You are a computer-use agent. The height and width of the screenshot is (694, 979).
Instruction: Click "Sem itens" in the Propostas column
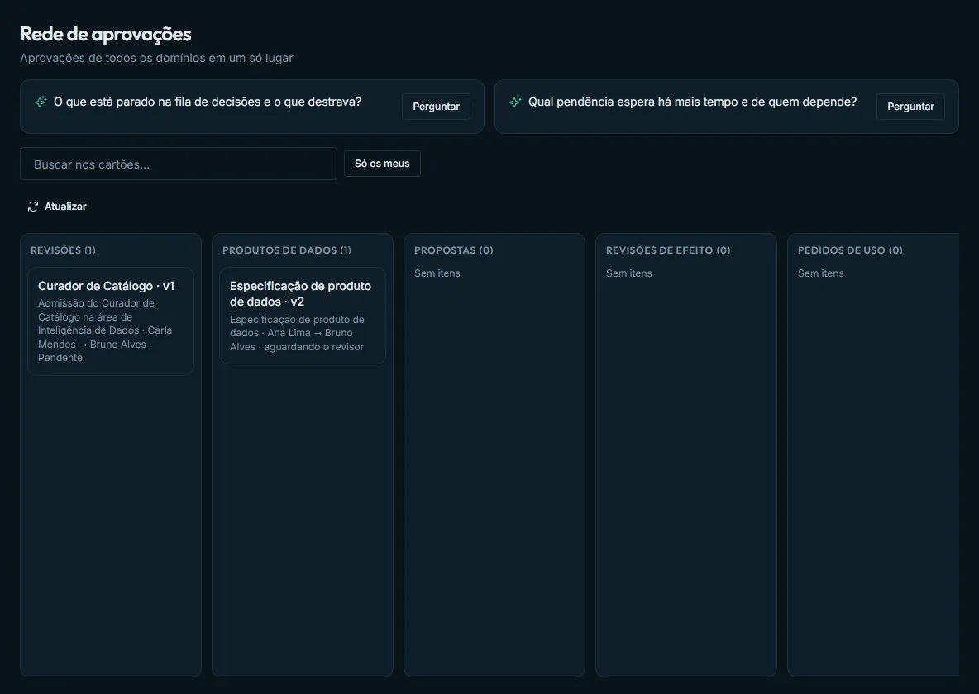point(437,273)
